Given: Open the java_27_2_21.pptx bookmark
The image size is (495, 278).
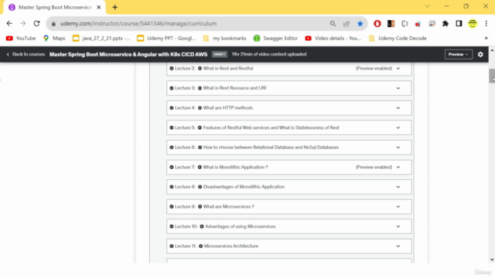Looking at the screenshot, I should click(x=101, y=38).
